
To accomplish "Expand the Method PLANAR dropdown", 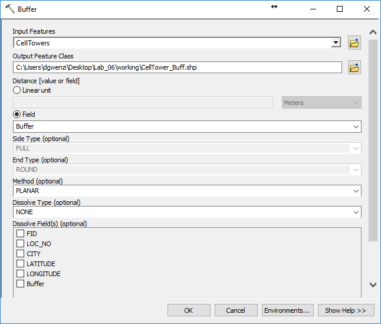I will point(356,191).
